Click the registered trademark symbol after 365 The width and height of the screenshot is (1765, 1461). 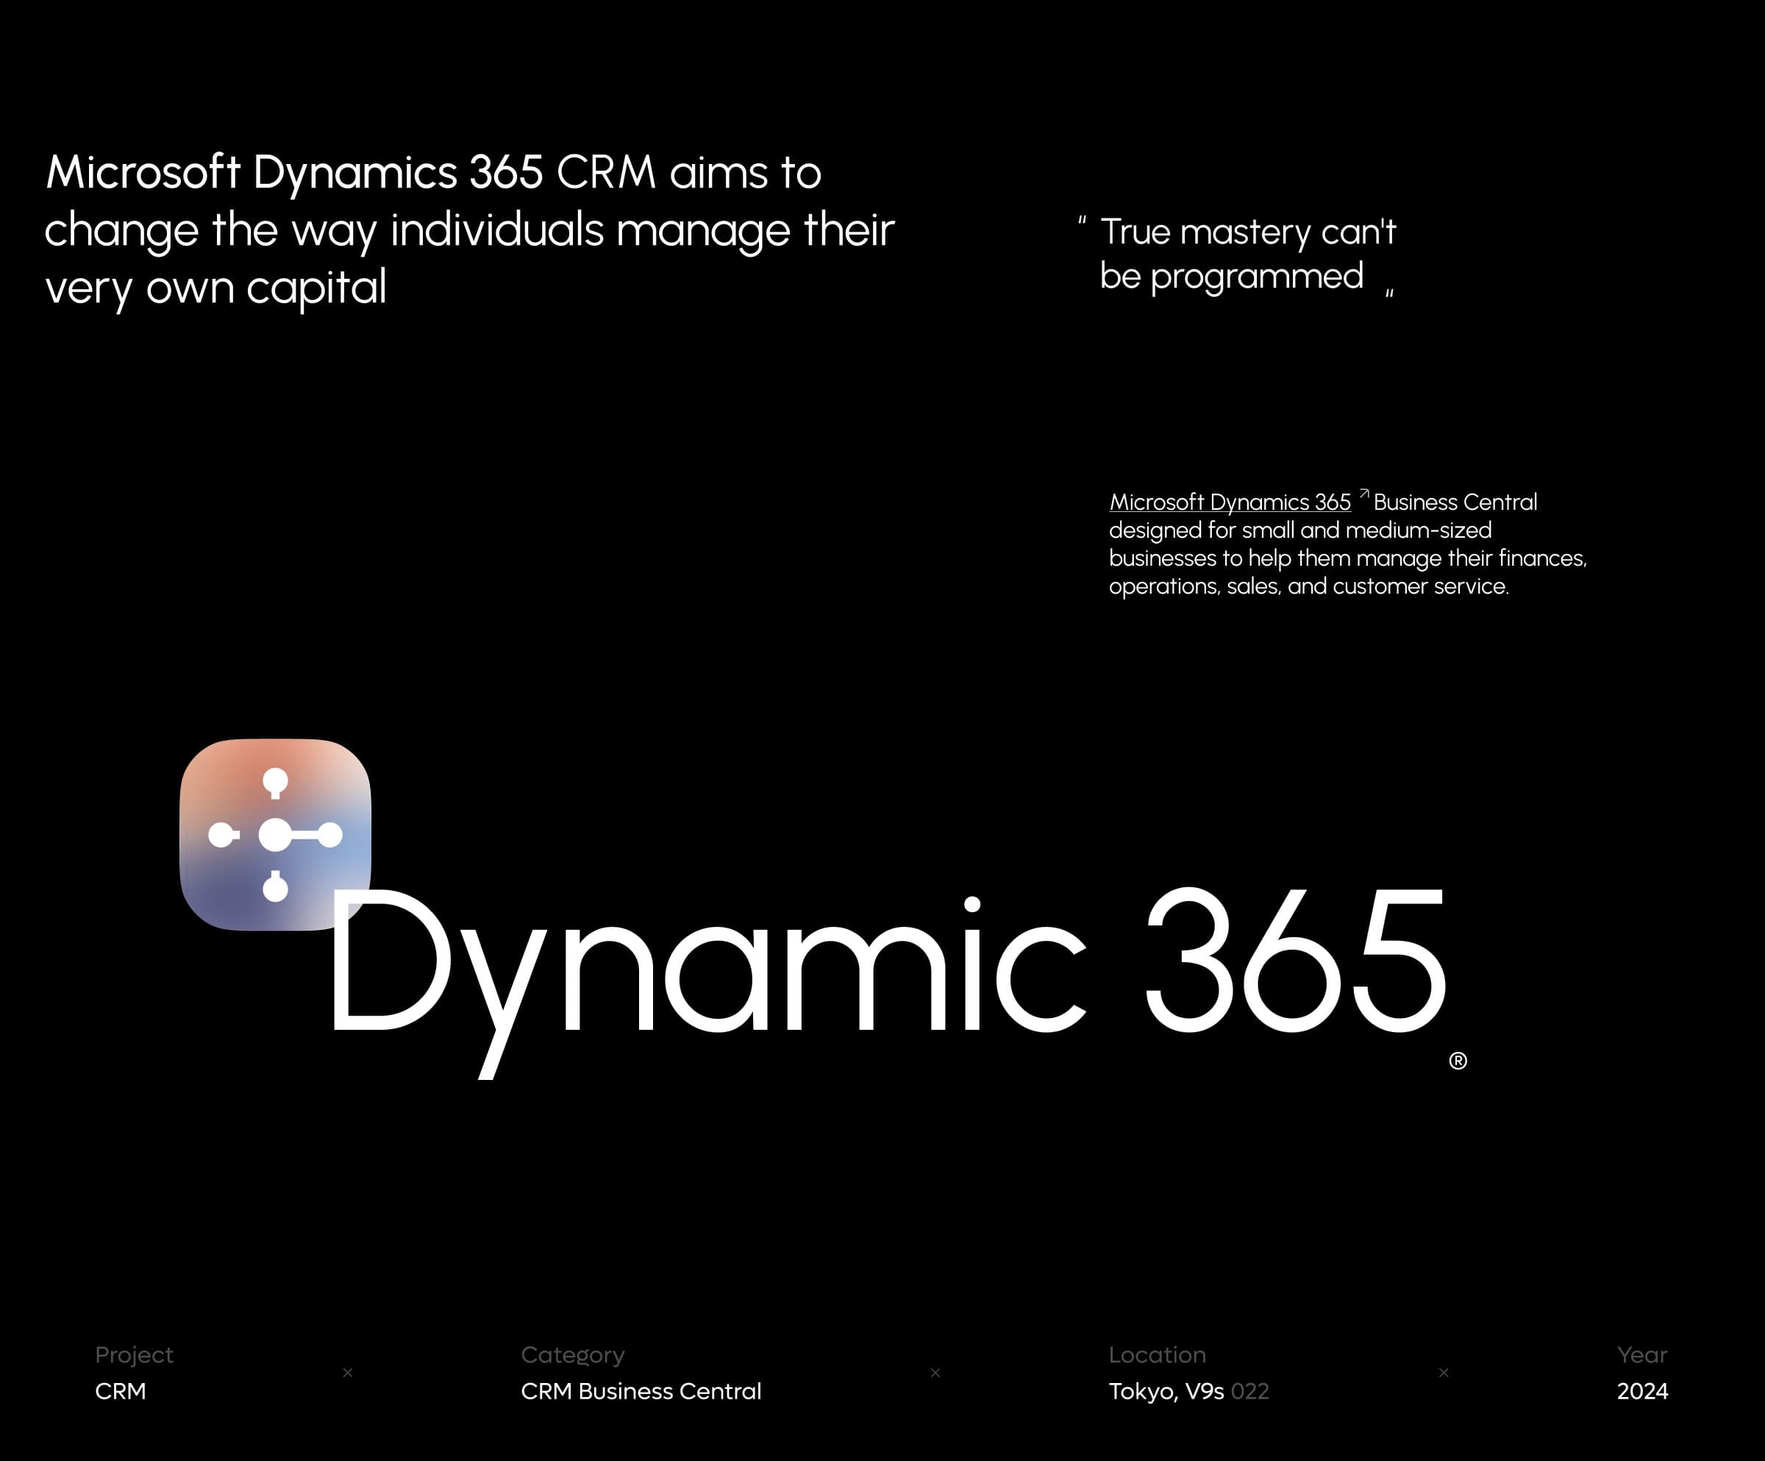tap(1458, 1061)
